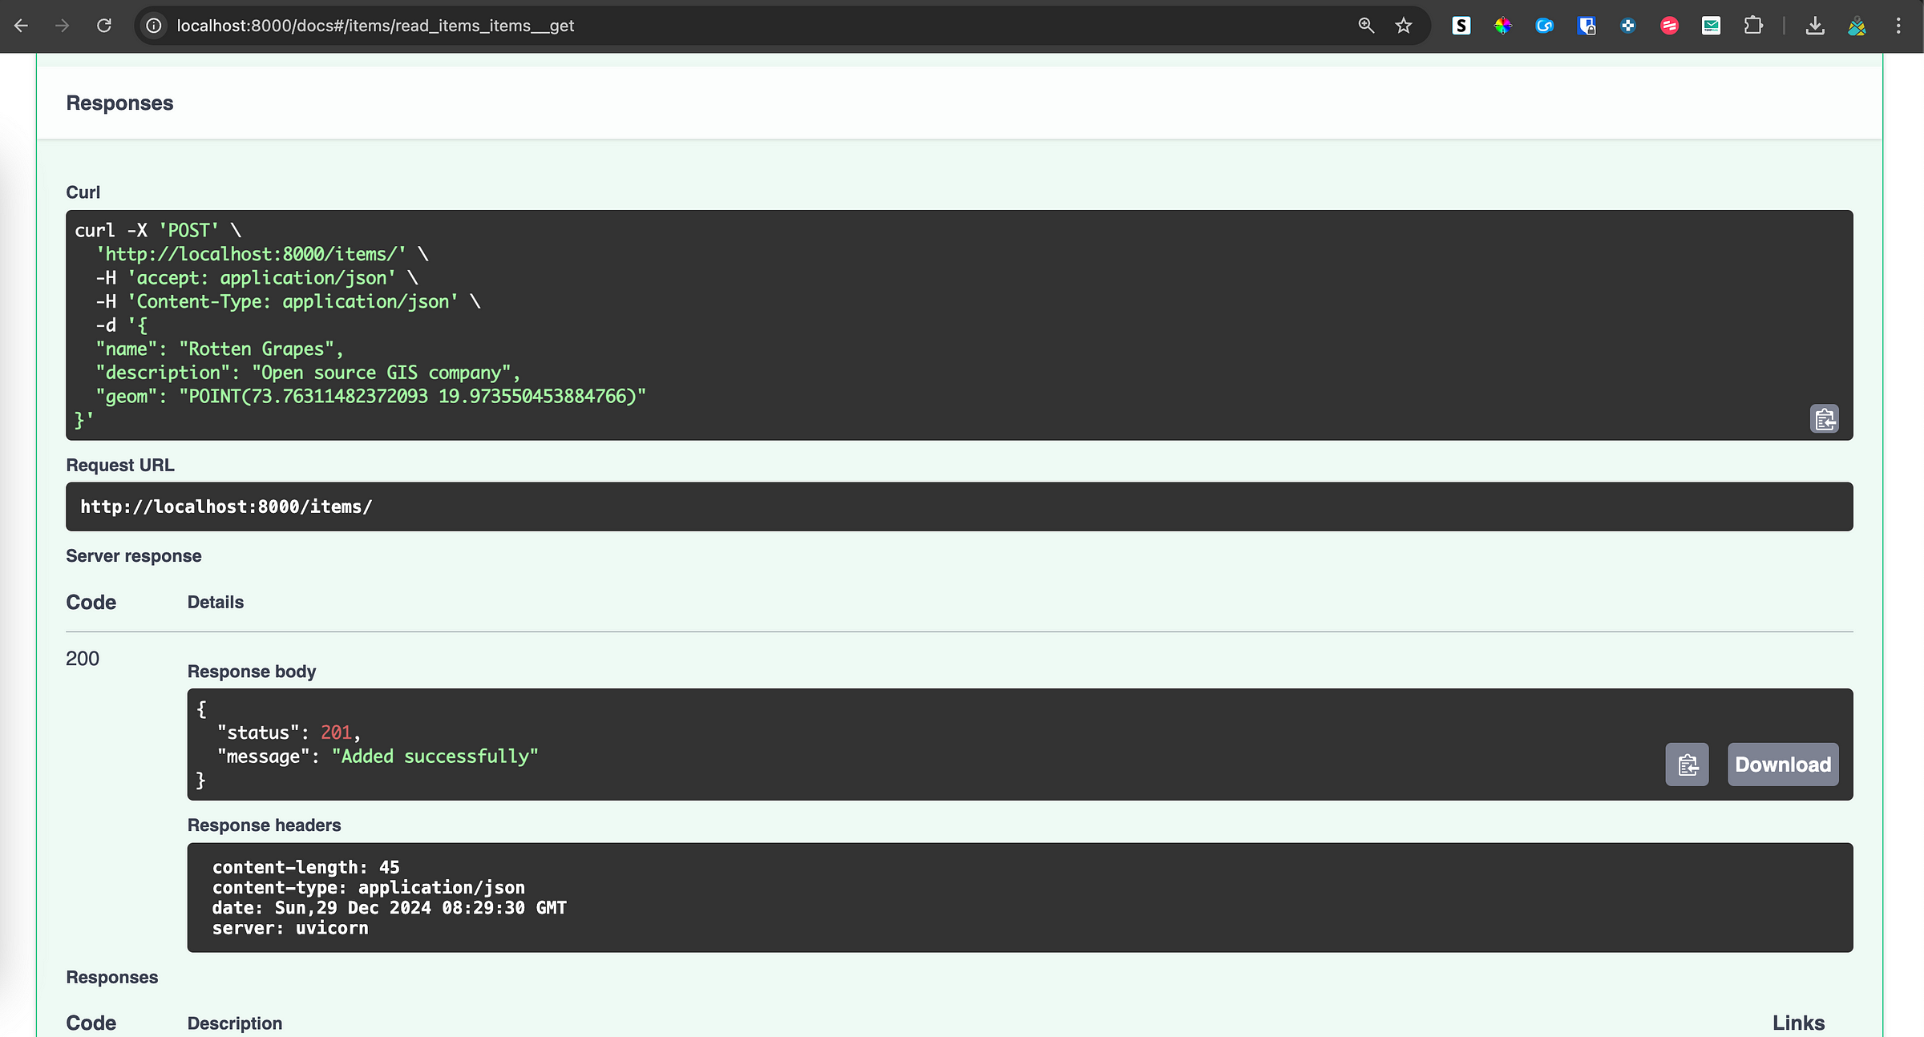Copy the curl command to clipboard
Screen dimensions: 1924x1037
point(1824,419)
